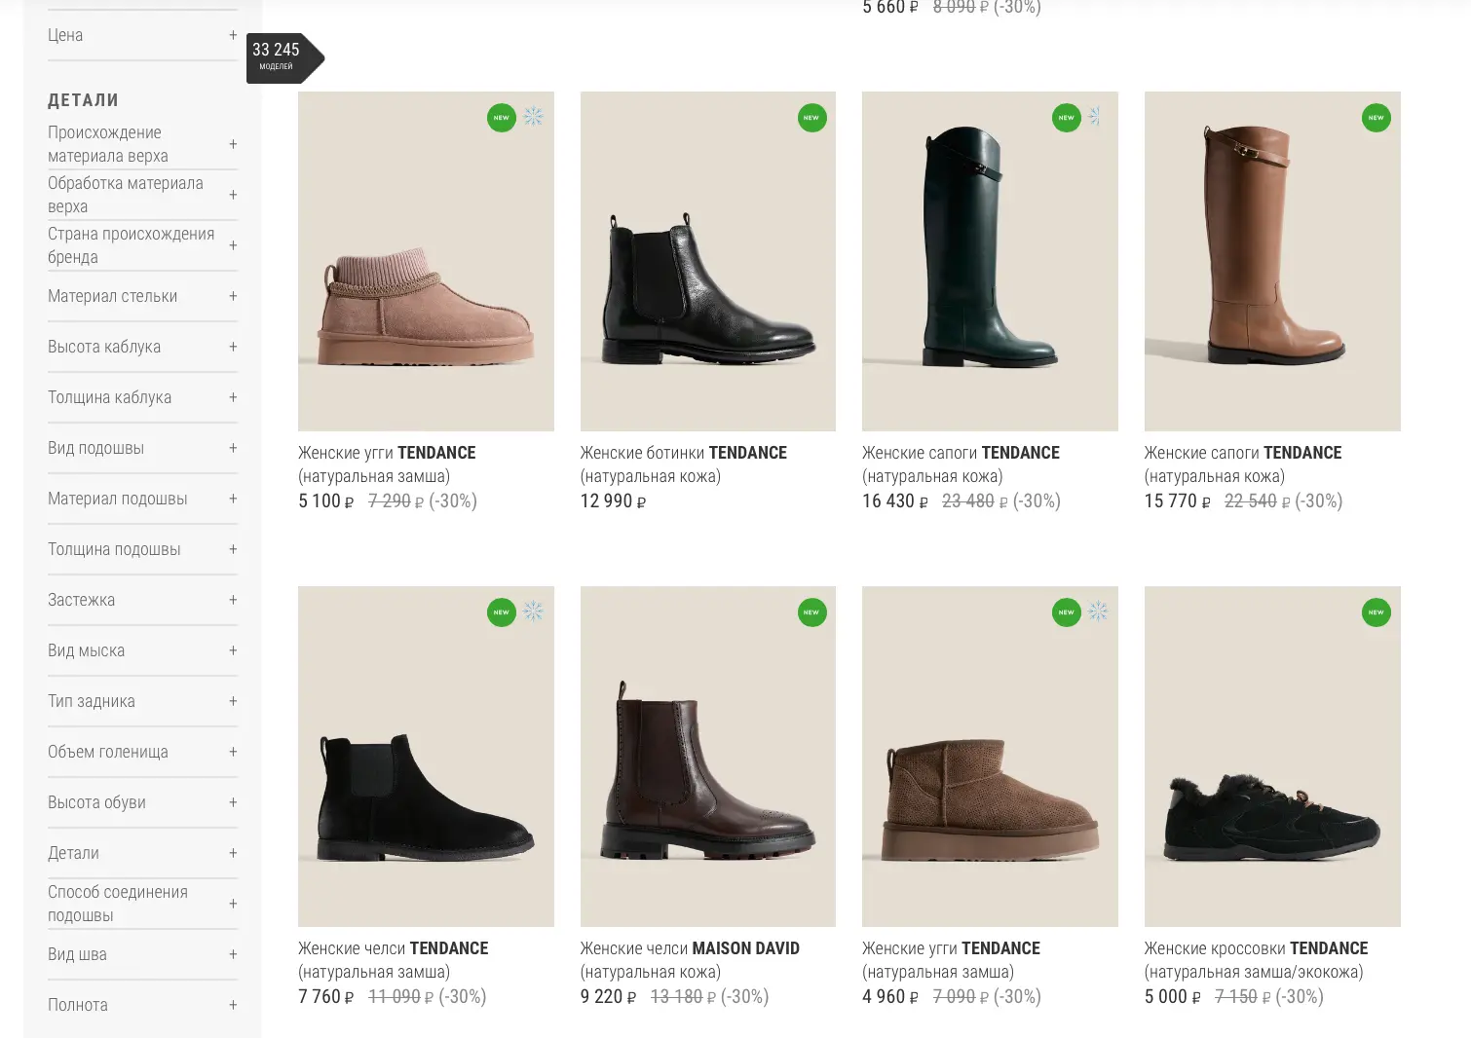Open the Застежка filter options
The image size is (1471, 1038).
pyautogui.click(x=233, y=600)
